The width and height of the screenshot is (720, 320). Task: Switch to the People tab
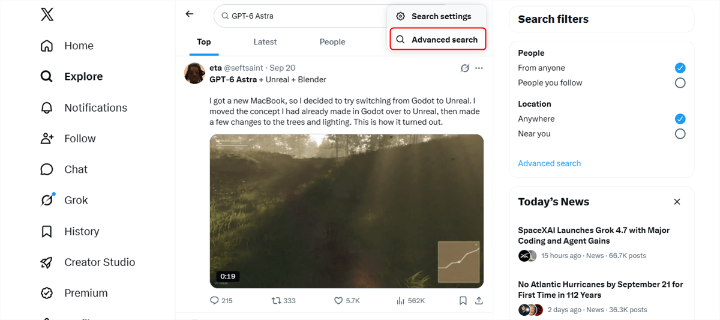click(x=332, y=42)
